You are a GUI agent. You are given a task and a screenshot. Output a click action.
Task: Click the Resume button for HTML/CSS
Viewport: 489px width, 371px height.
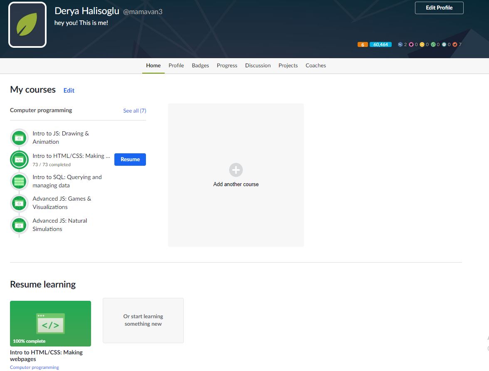(x=130, y=160)
